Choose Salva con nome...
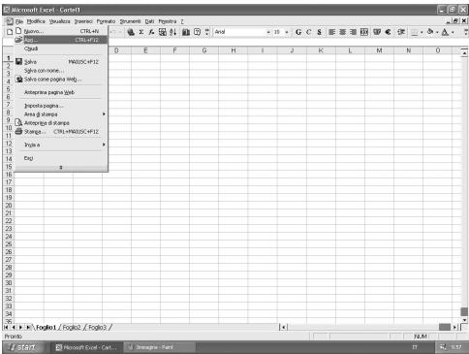This screenshot has height=354, width=469. 61,71
